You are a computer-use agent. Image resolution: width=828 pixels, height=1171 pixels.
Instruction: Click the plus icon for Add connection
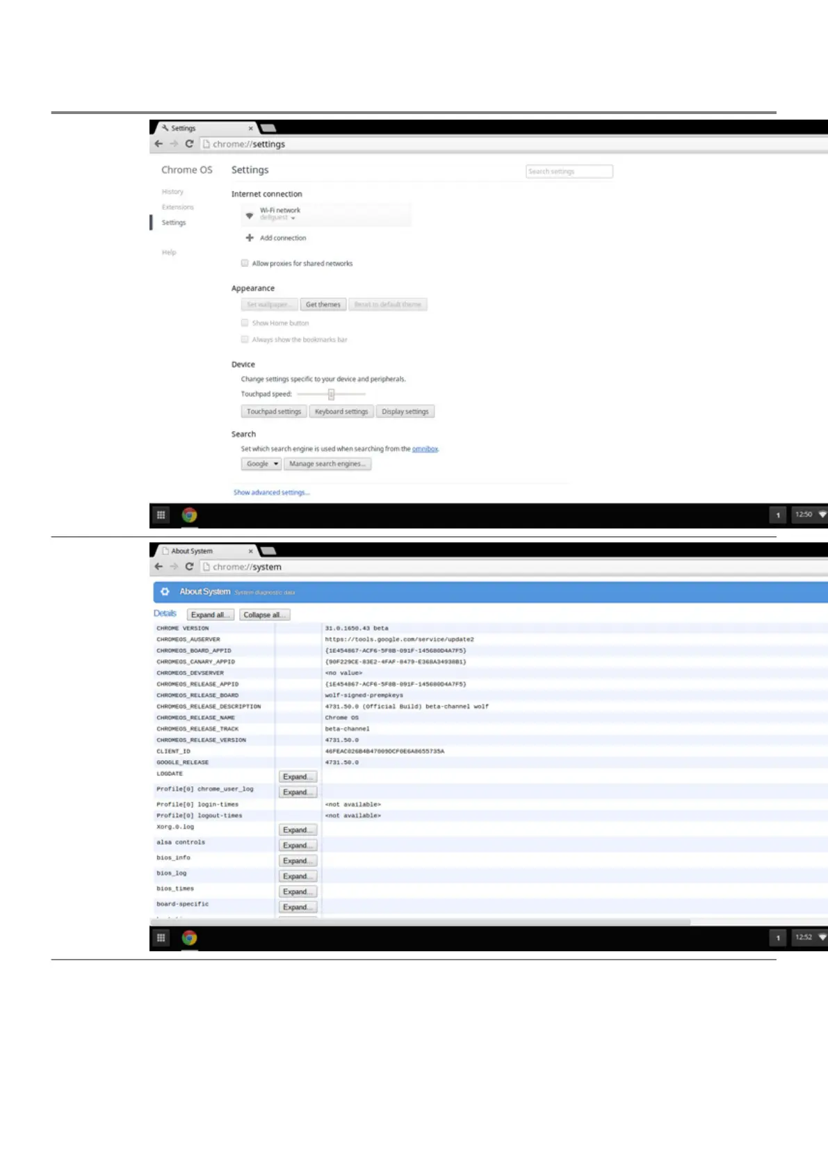click(250, 238)
